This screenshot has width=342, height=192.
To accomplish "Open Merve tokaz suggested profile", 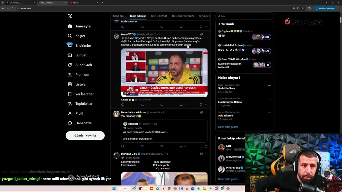I will (234, 157).
